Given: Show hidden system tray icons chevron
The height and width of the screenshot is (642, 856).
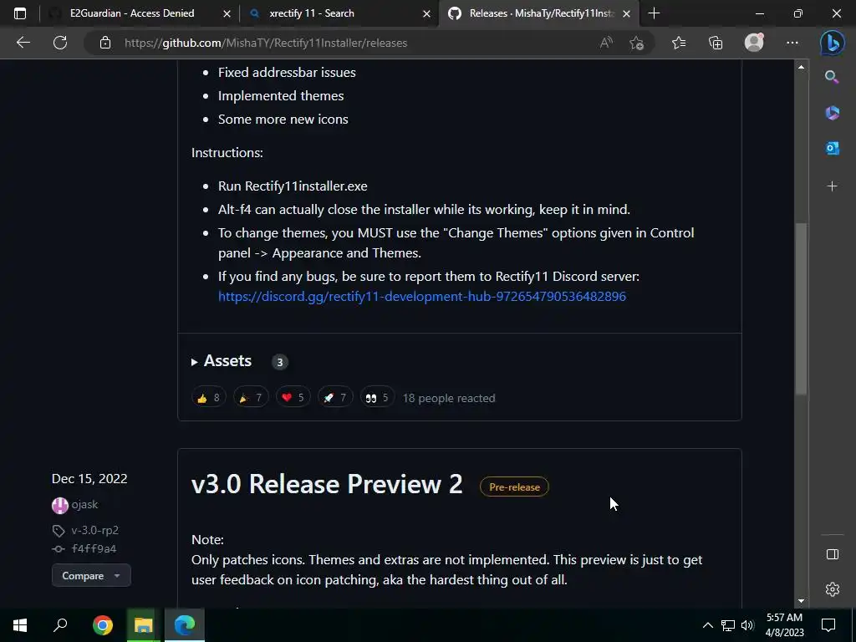Looking at the screenshot, I should [x=707, y=625].
